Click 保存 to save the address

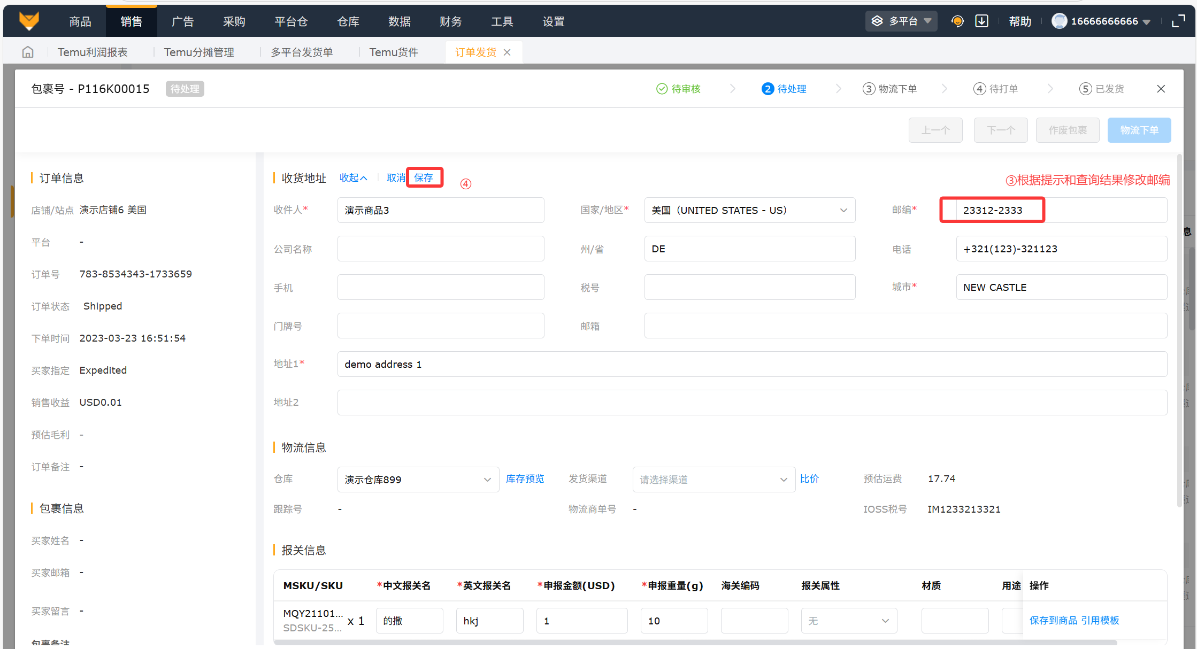(x=424, y=178)
